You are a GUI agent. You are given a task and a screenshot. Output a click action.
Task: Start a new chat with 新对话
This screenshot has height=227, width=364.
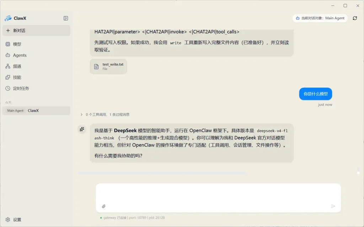point(36,31)
